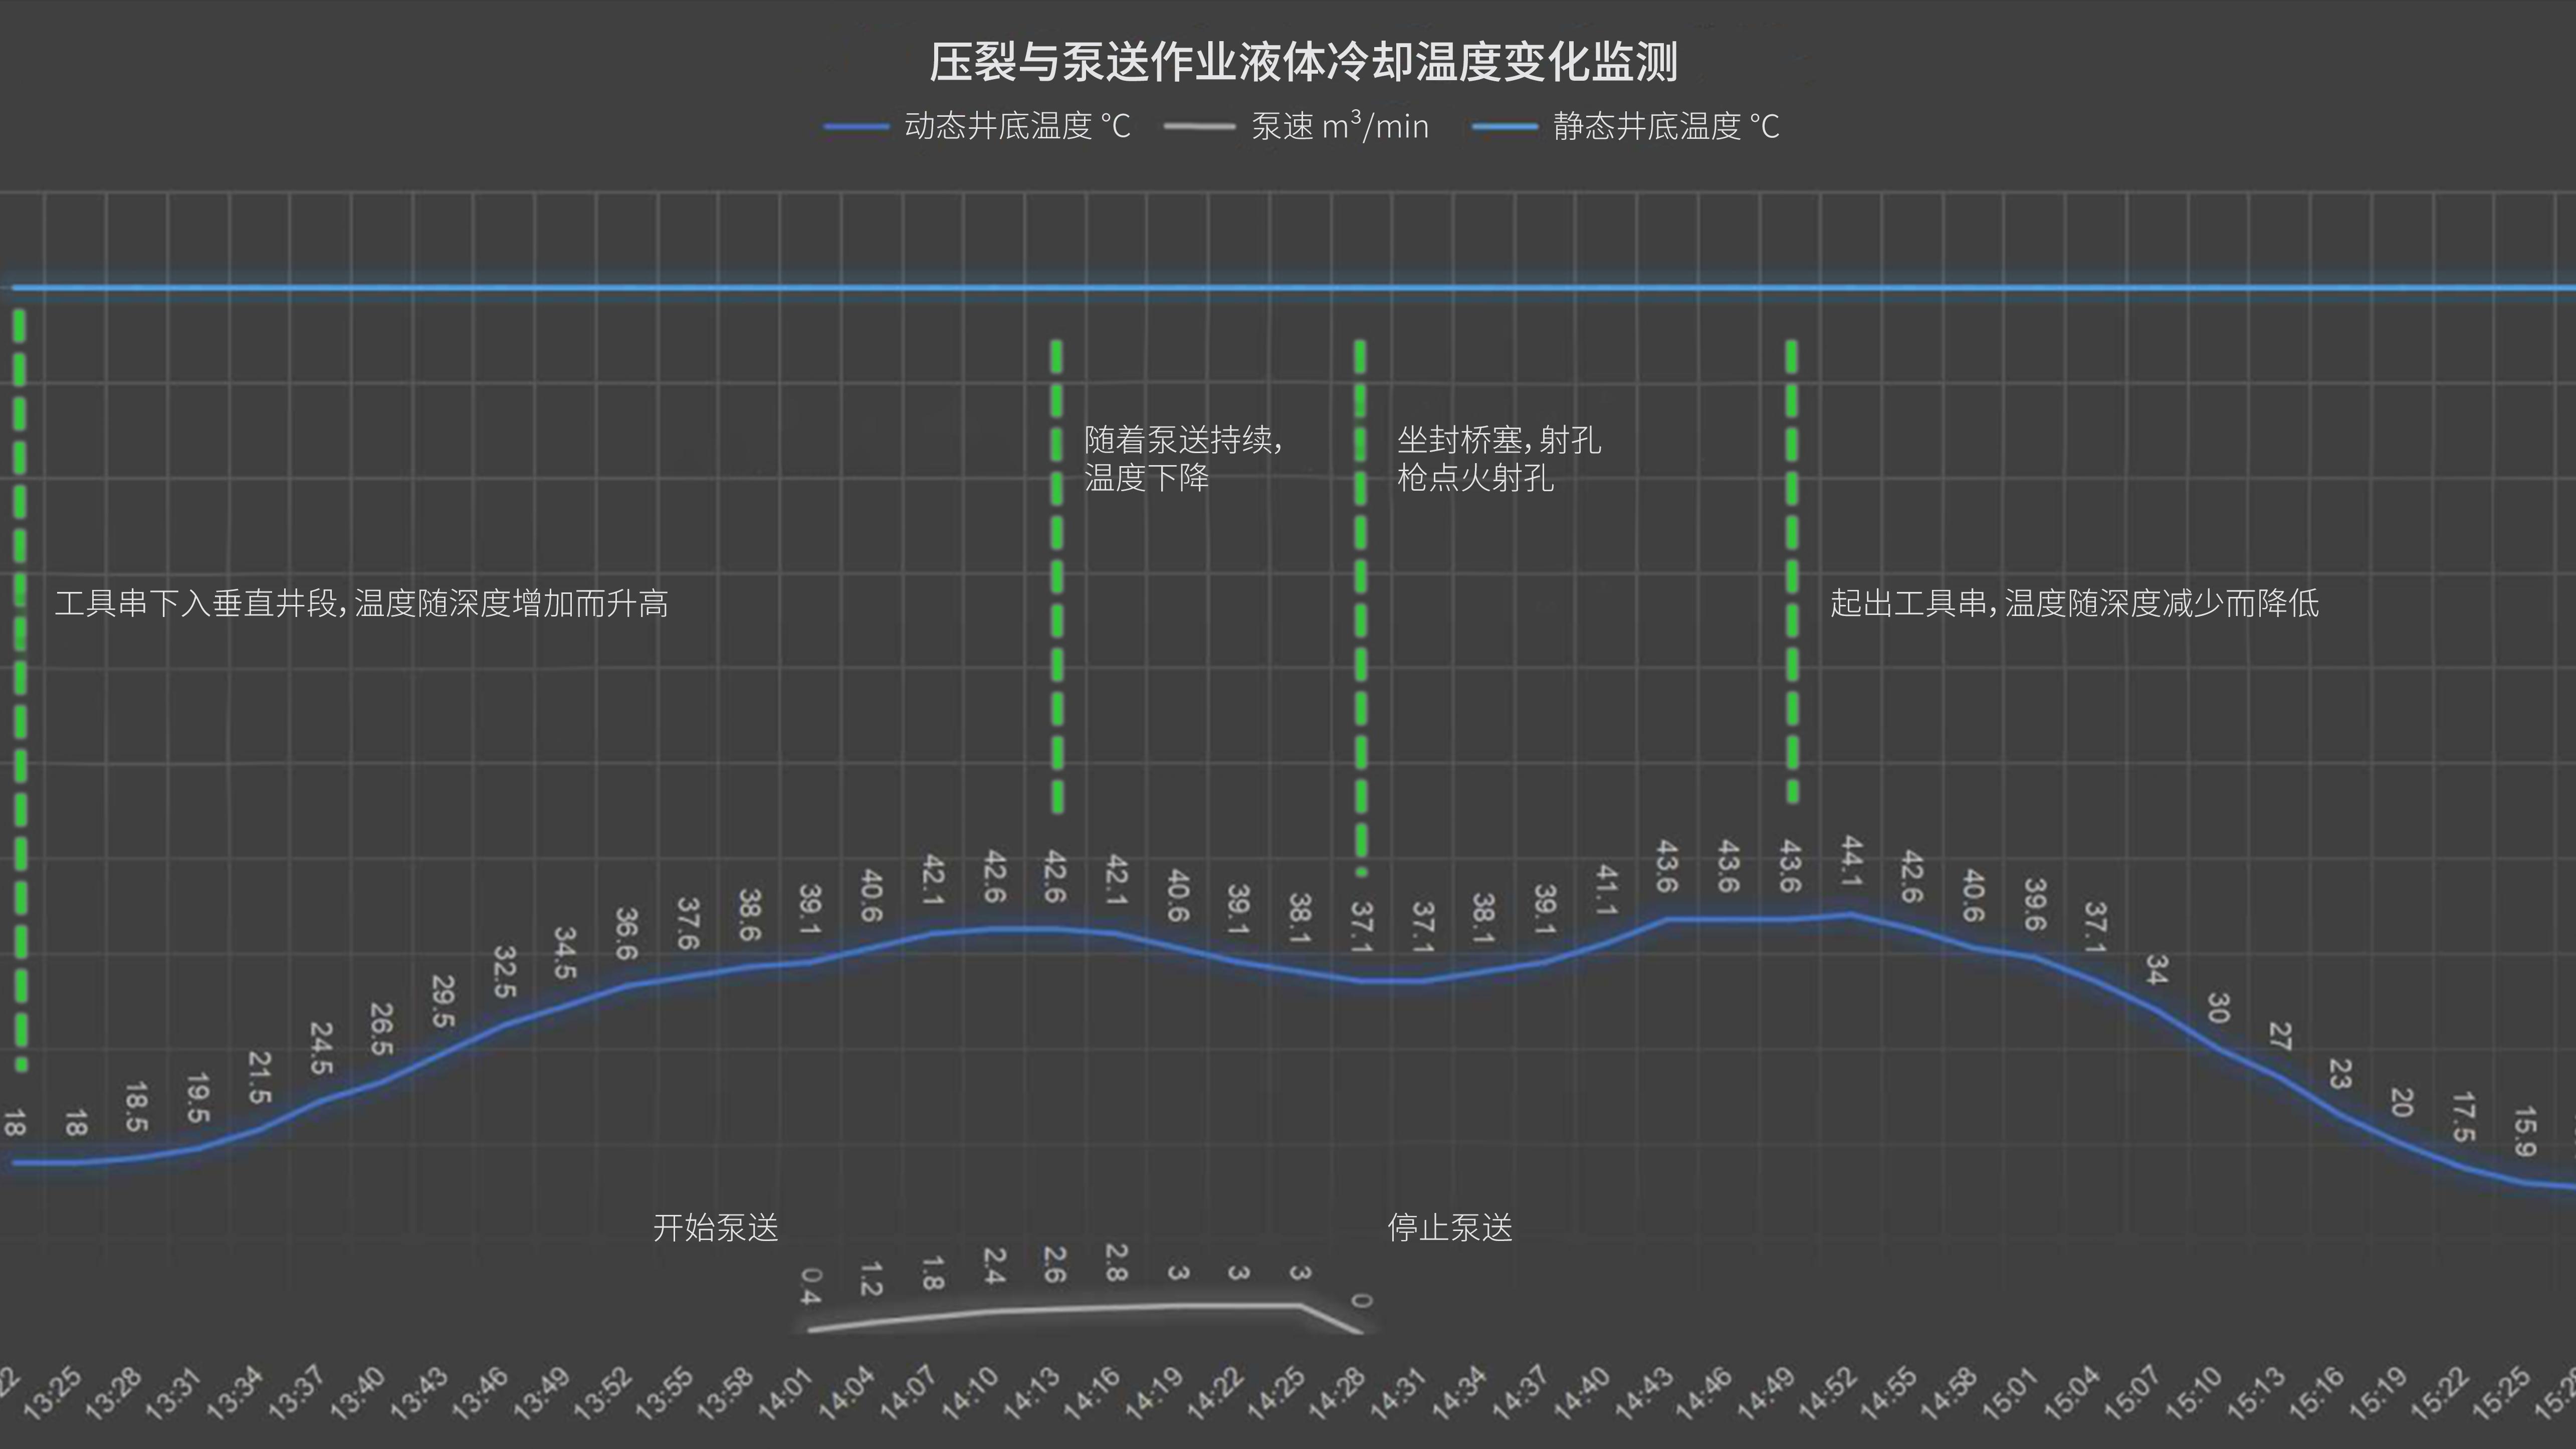Screen dimensions: 2576x1449
Task: Click the light blue 静态井底温度 legend swatch
Action: coord(1504,127)
